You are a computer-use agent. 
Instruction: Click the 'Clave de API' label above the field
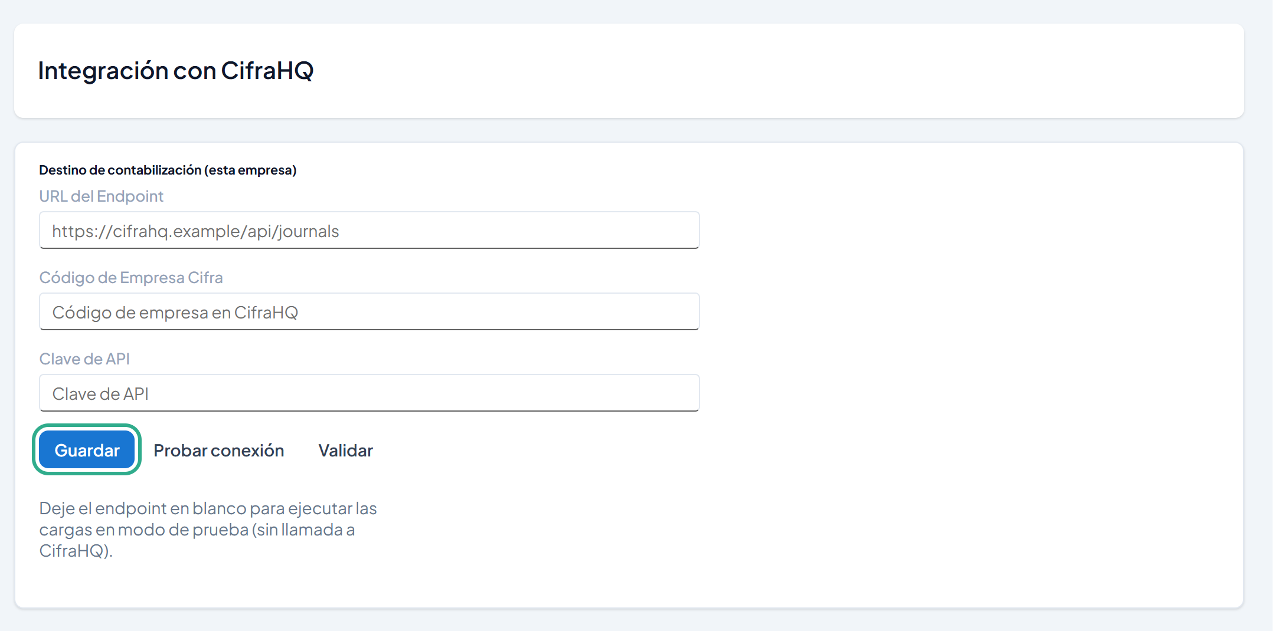point(84,359)
